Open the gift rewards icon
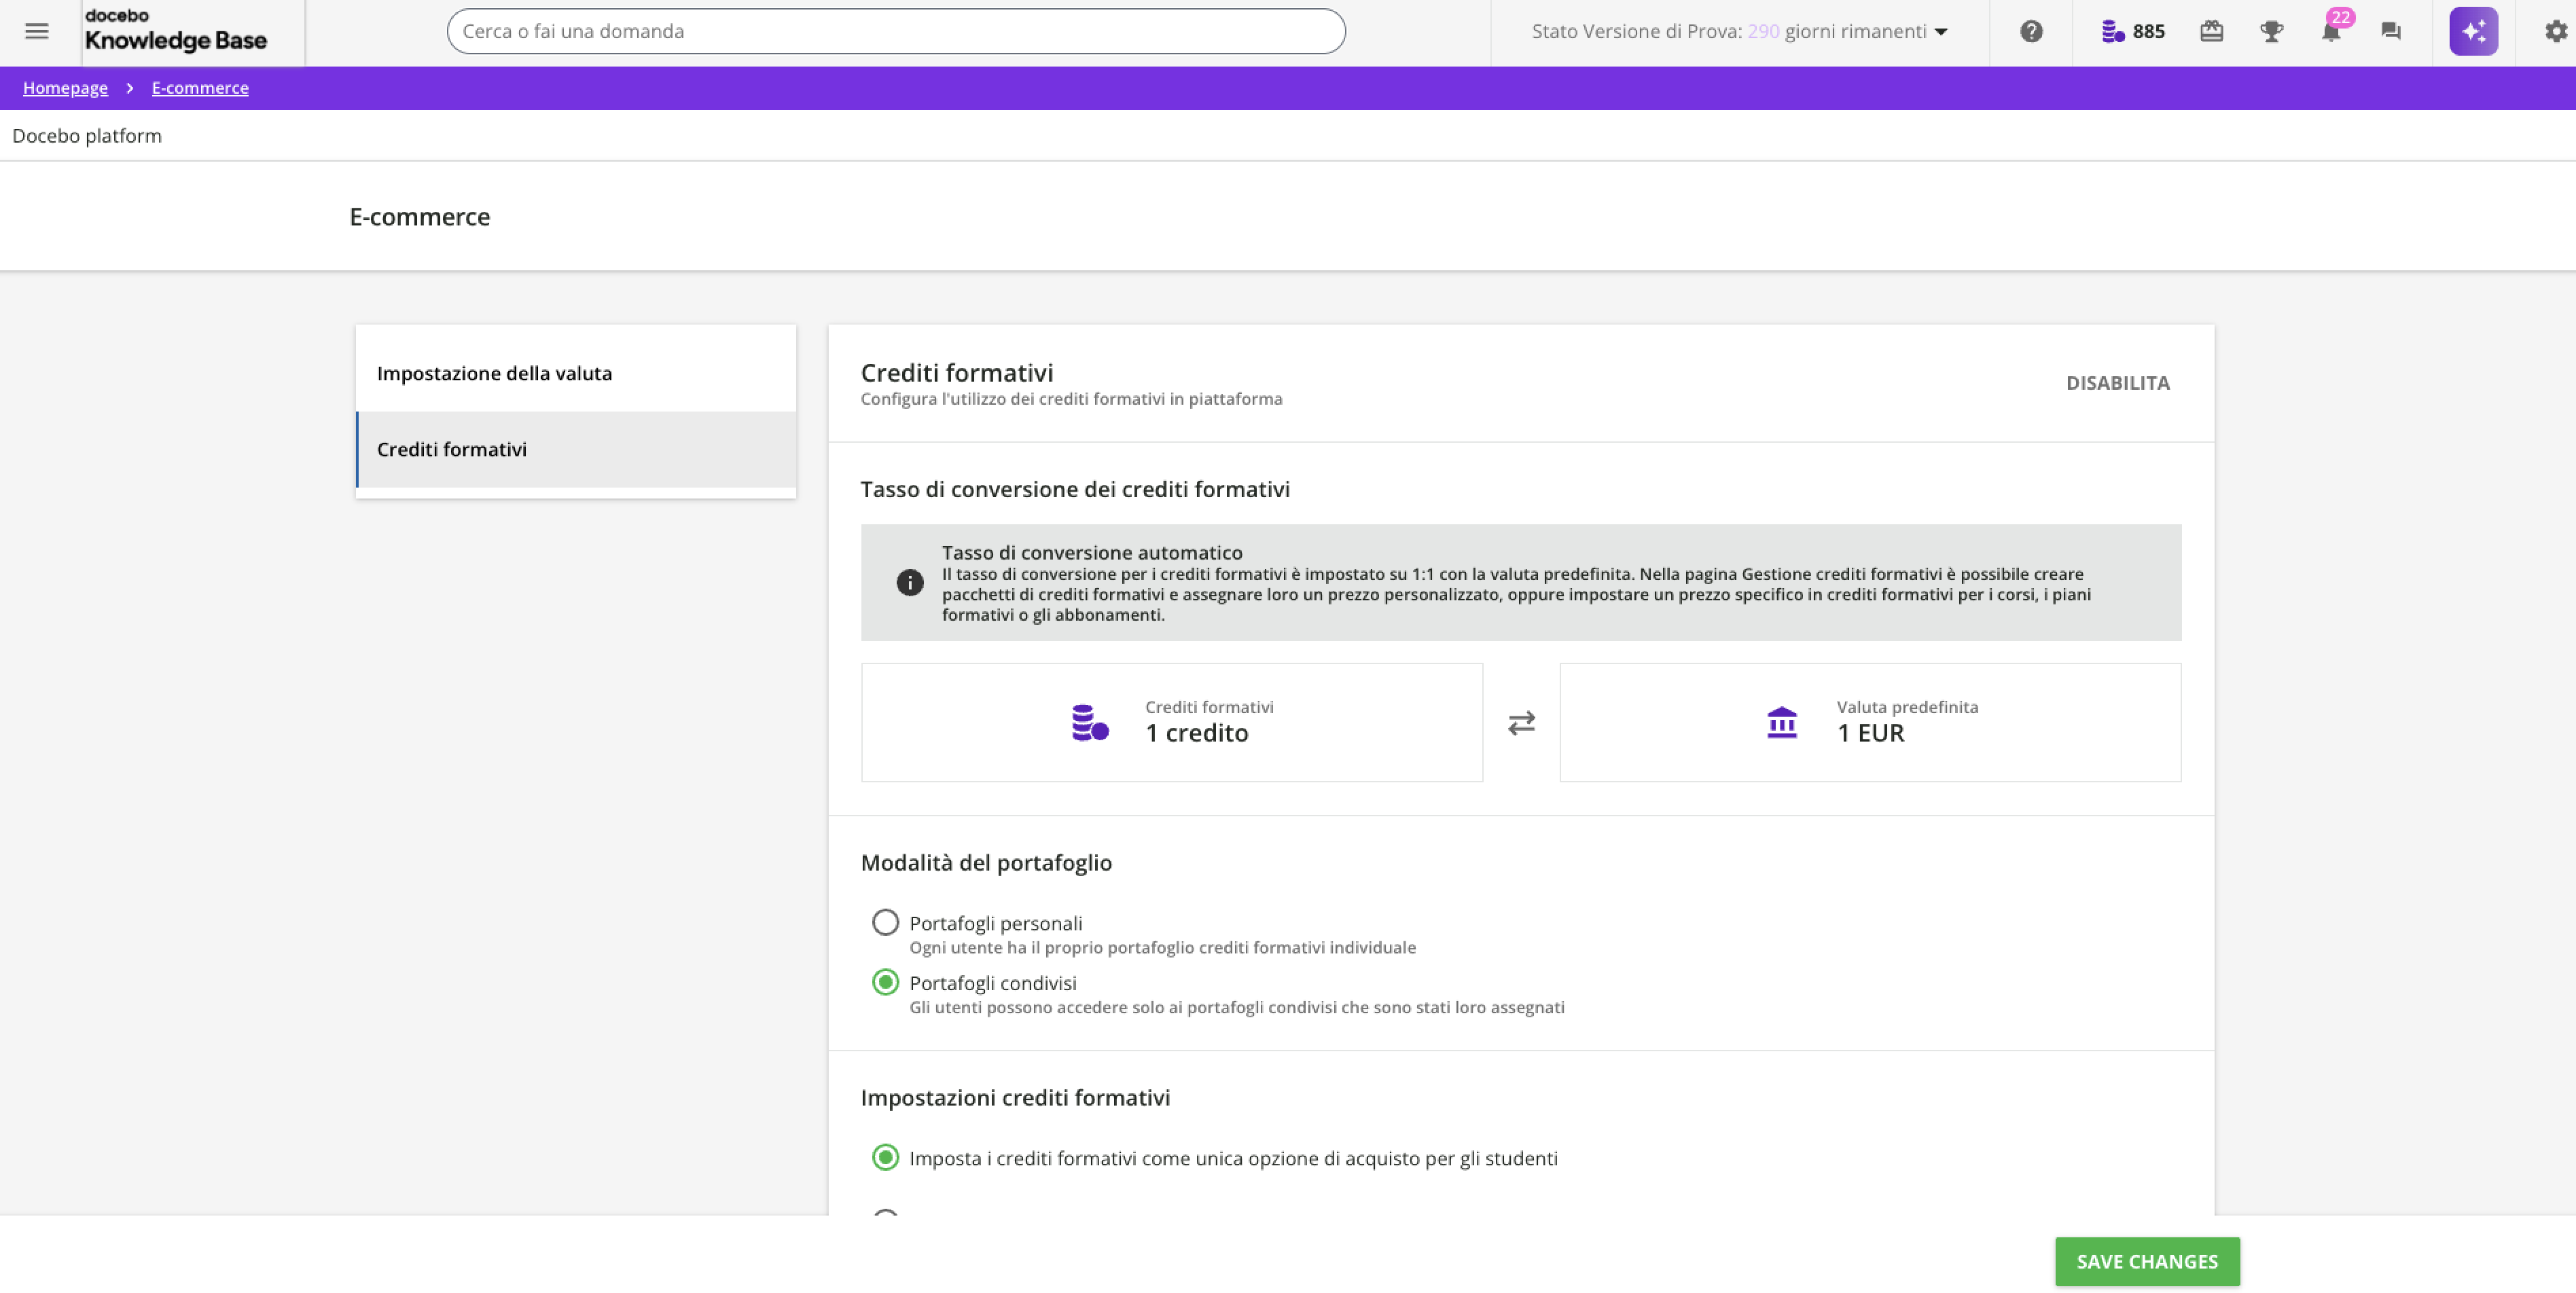The height and width of the screenshot is (1293, 2576). (2211, 31)
